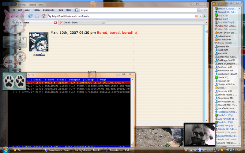Click the yagfox user avatar image
The height and width of the screenshot is (153, 245).
39,42
